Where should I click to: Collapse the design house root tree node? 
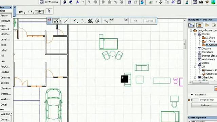tap(191, 30)
